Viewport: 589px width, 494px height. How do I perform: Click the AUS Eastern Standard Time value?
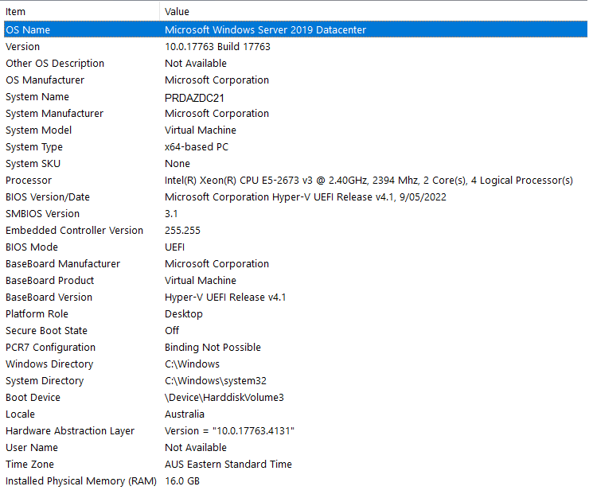click(228, 465)
